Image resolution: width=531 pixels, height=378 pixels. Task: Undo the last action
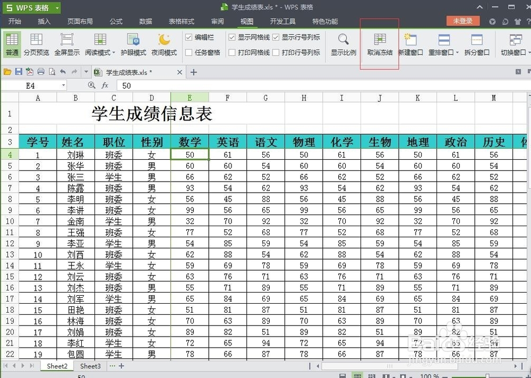(63, 72)
